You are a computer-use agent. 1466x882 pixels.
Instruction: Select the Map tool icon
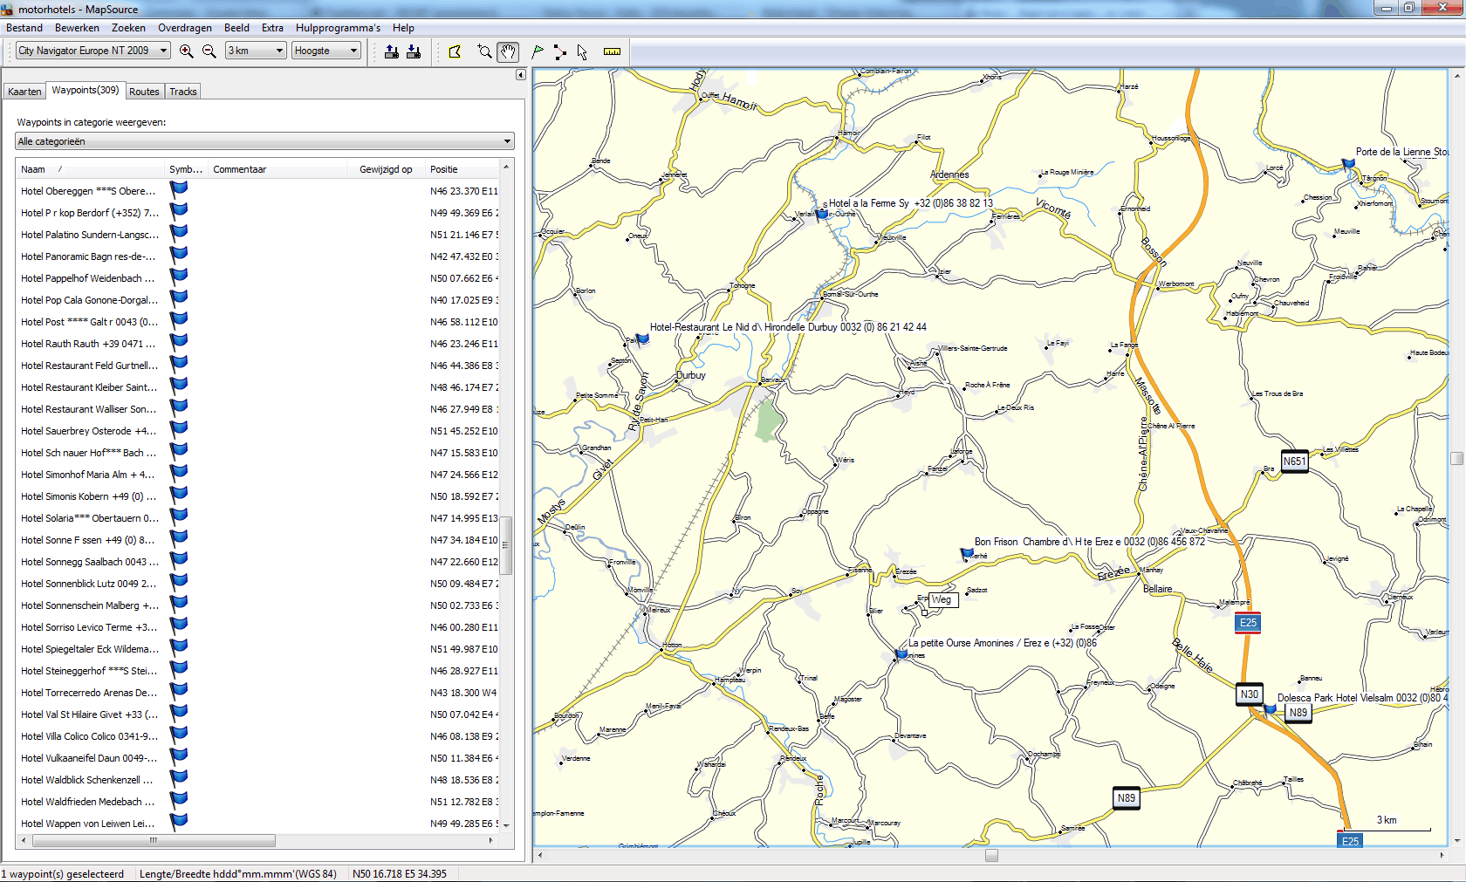coord(455,51)
